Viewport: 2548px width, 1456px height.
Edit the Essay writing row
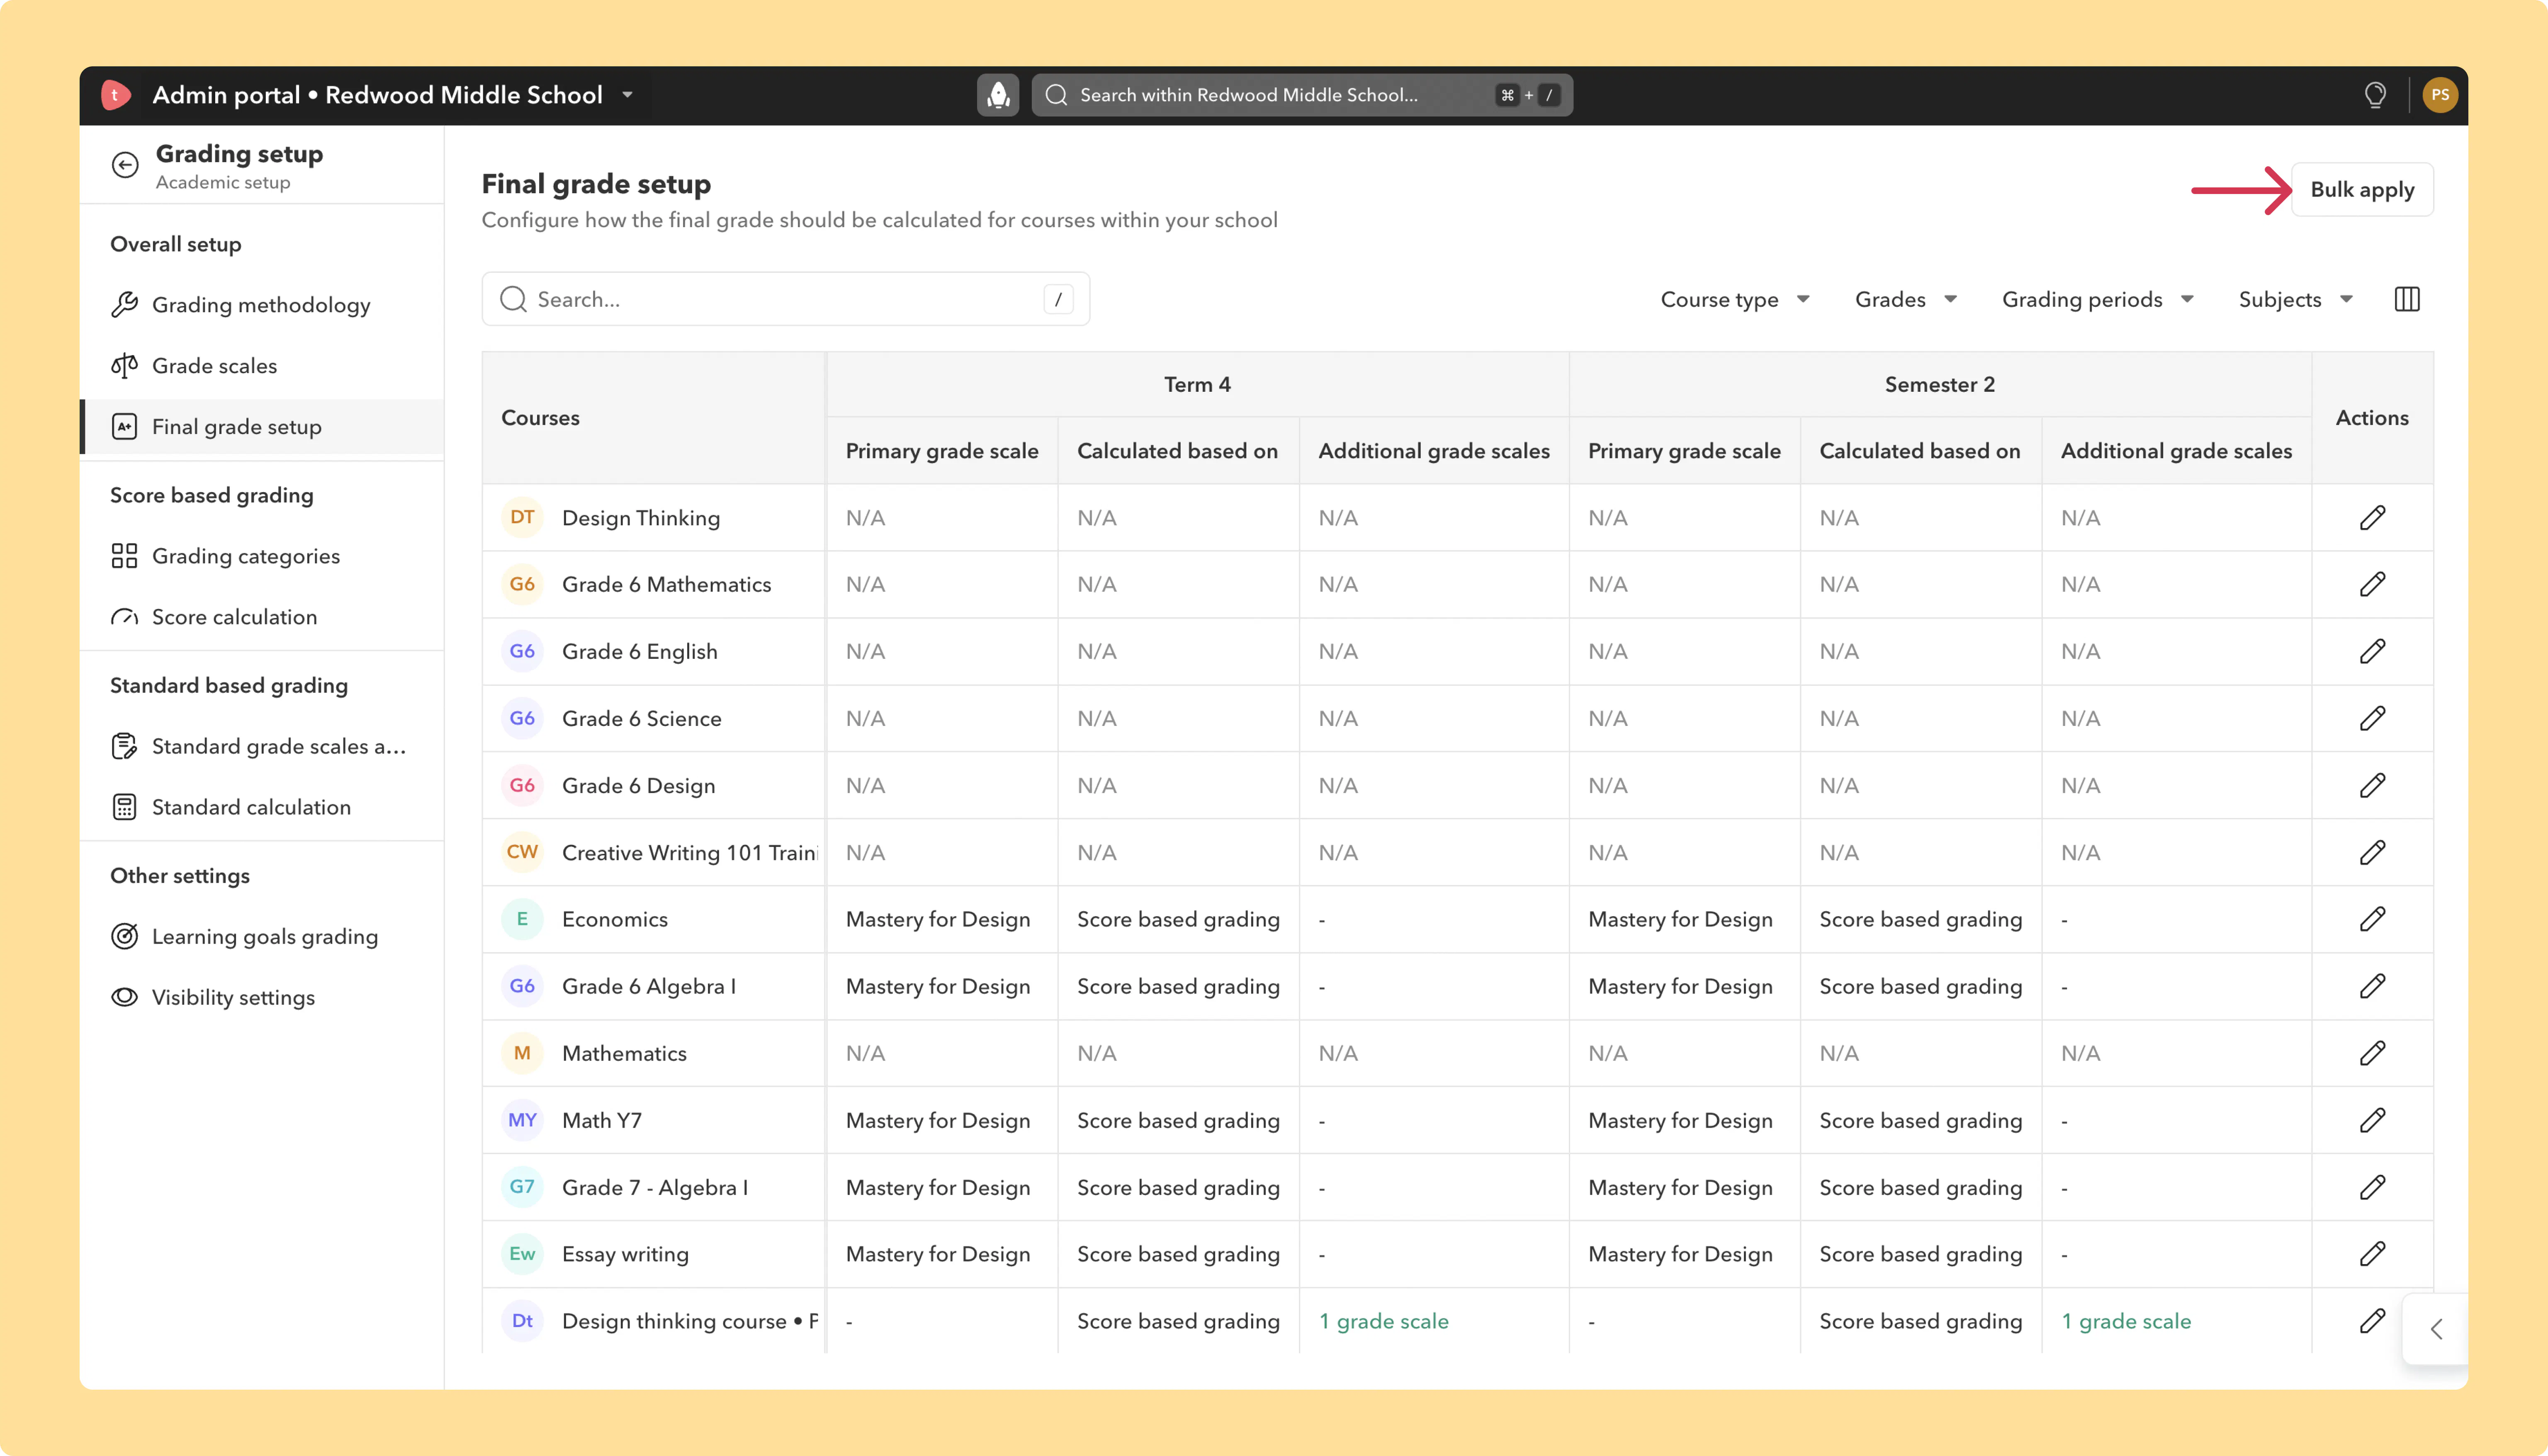[2372, 1254]
